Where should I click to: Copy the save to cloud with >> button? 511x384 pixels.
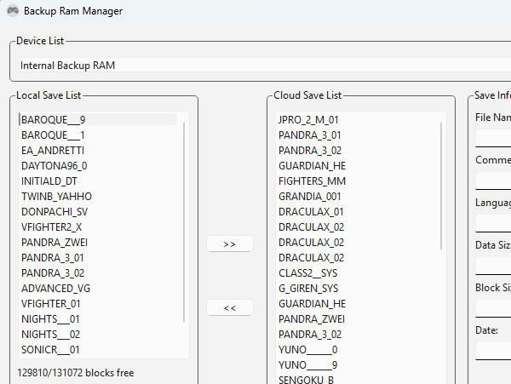tap(230, 244)
